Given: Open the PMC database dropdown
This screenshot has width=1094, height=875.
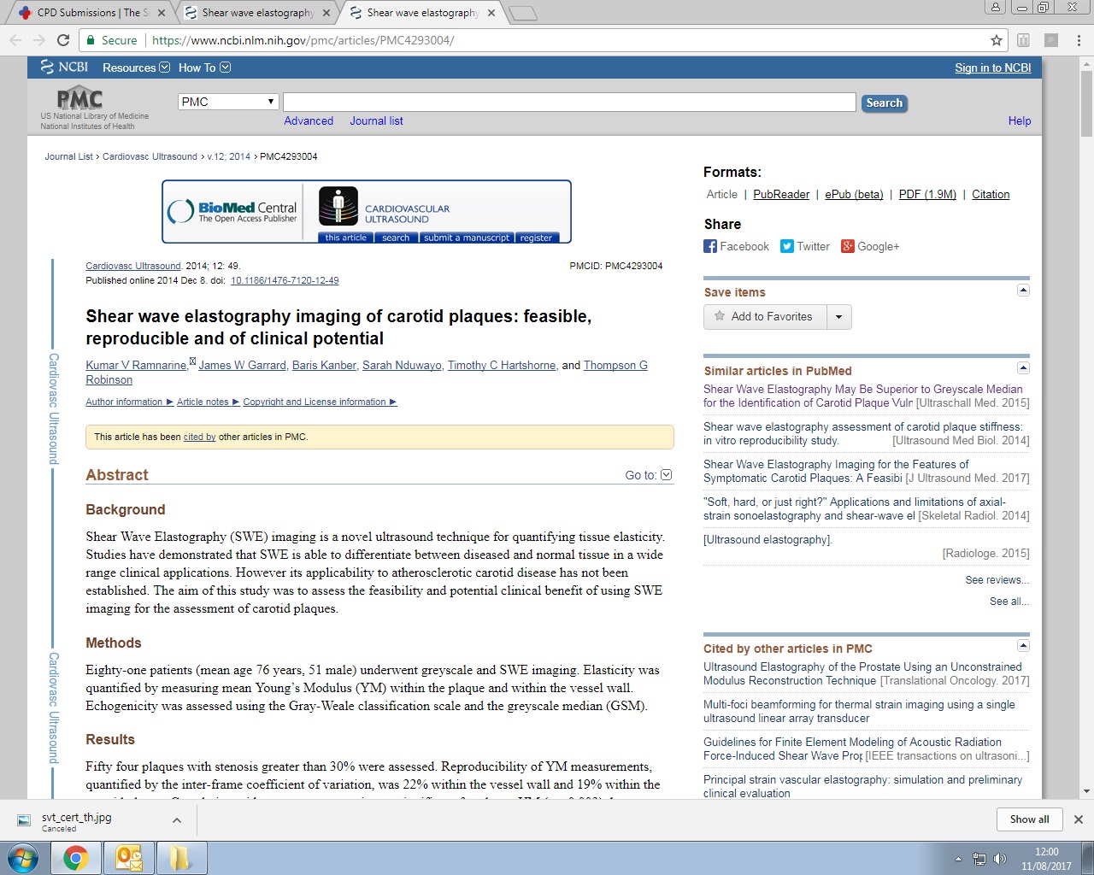Looking at the screenshot, I should point(228,102).
